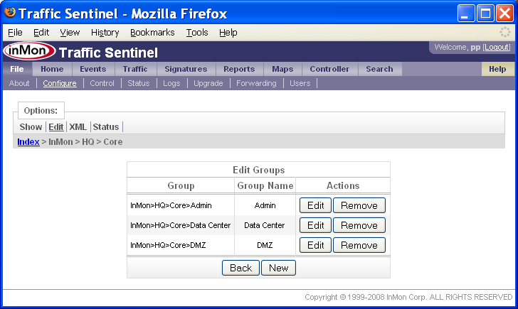
Task: Select the Users submenu item
Action: point(300,83)
